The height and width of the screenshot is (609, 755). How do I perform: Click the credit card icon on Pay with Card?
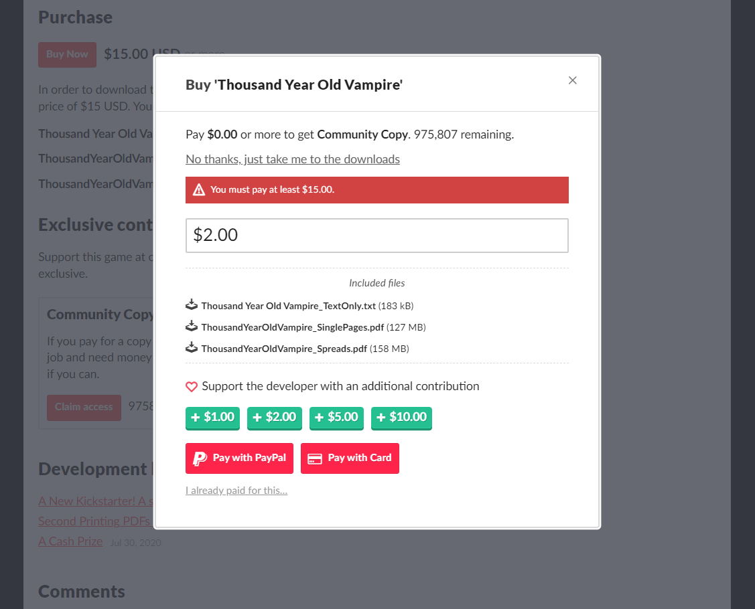tap(315, 459)
